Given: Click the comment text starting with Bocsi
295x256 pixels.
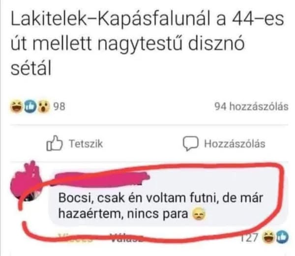Looking at the screenshot, I should 160,206.
